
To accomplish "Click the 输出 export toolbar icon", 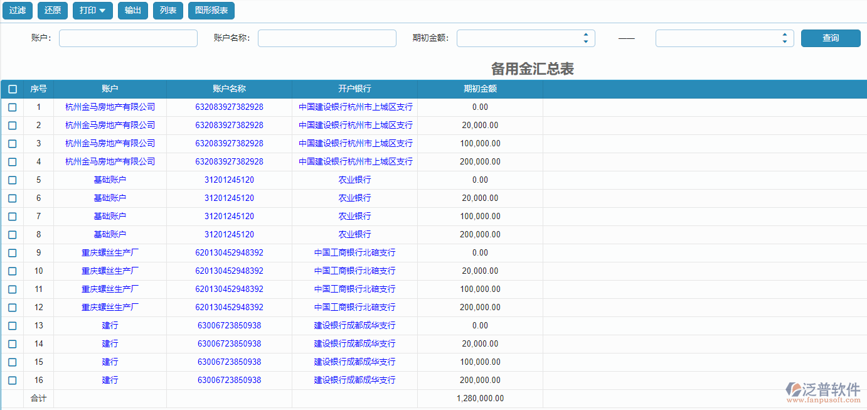I will (x=132, y=10).
